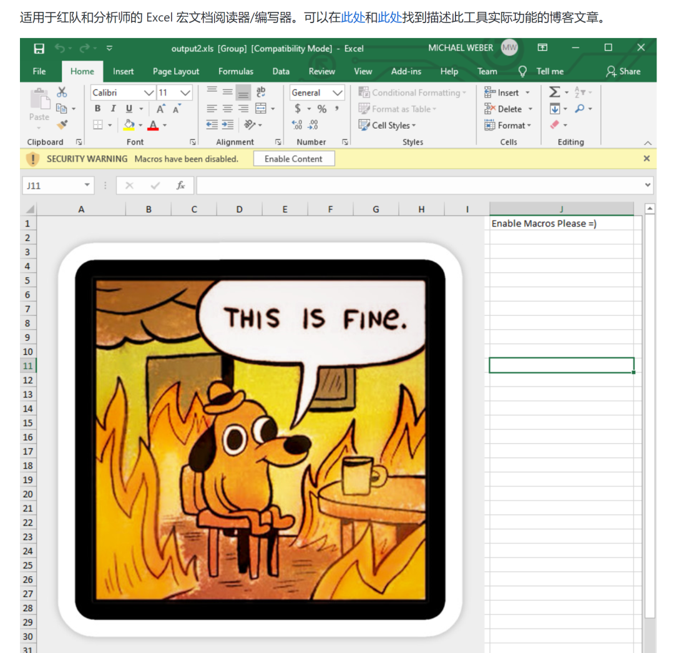Dismiss the security warning bar
Viewport: 674px width, 653px height.
pyautogui.click(x=647, y=159)
